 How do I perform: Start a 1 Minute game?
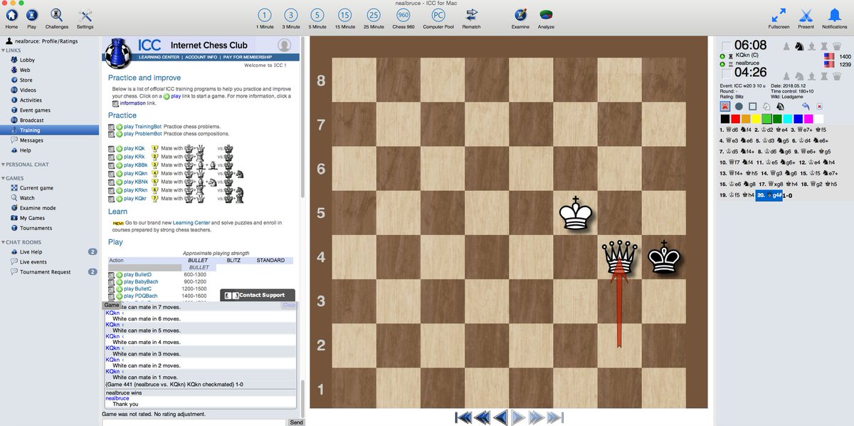point(265,17)
